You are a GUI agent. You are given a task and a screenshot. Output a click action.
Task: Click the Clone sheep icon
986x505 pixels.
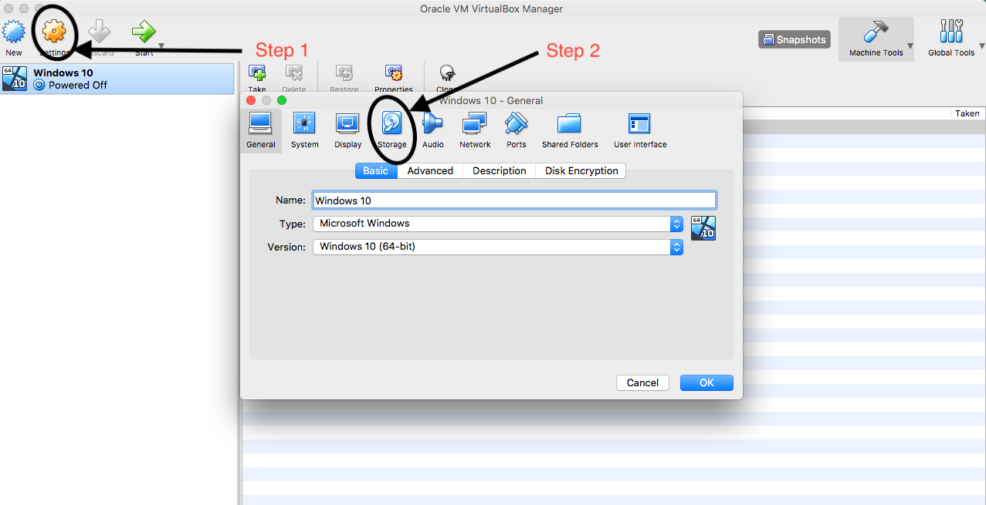(x=446, y=75)
